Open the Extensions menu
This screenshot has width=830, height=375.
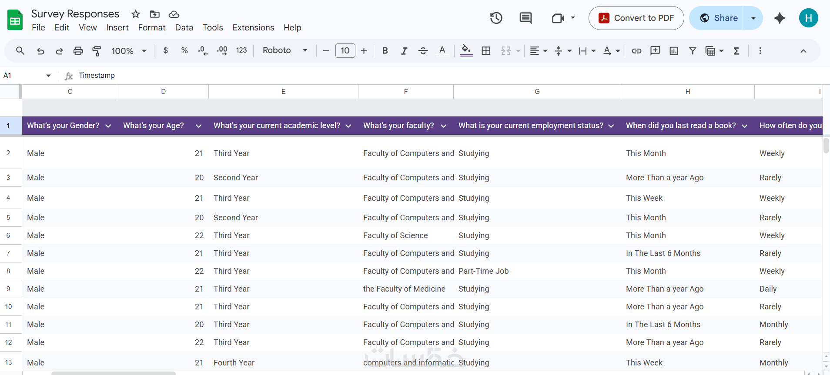tap(253, 28)
